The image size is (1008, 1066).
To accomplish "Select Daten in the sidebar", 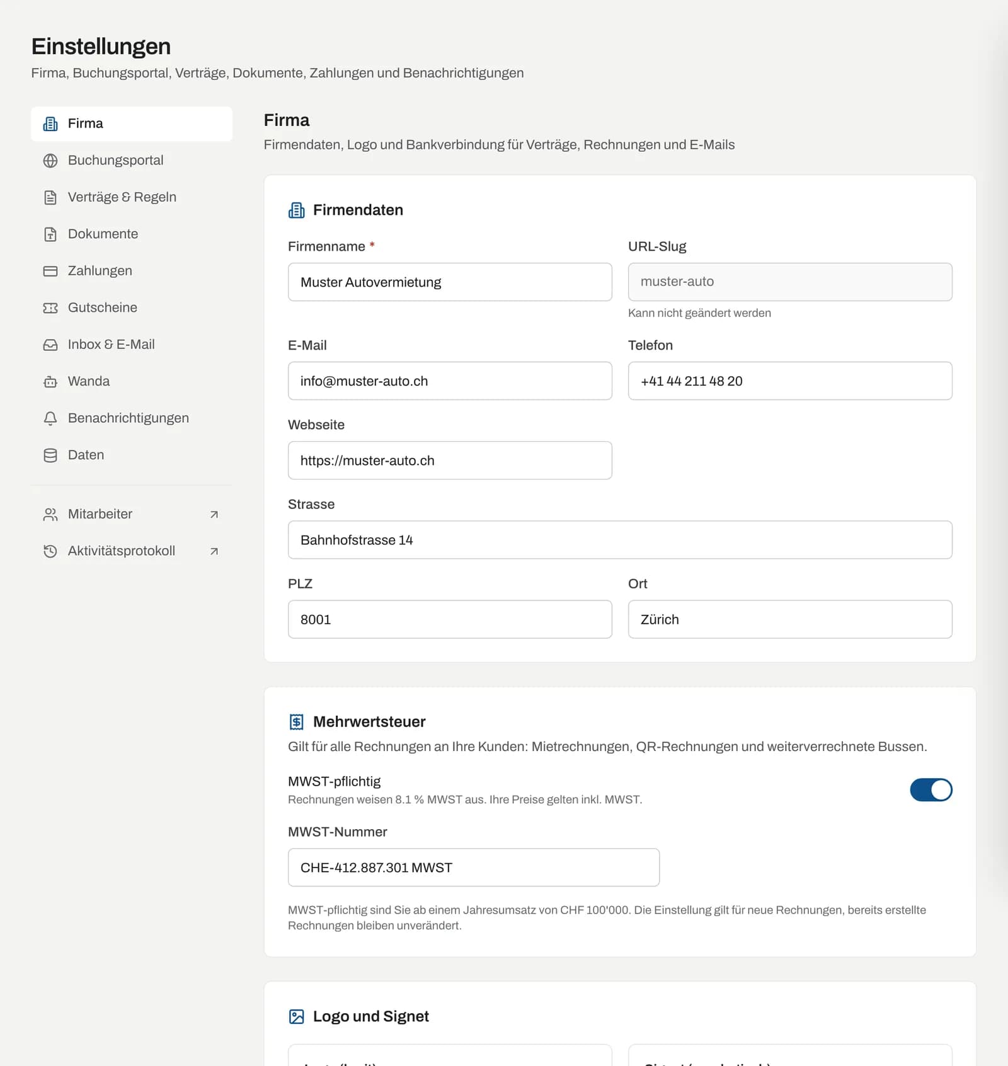I will coord(132,456).
